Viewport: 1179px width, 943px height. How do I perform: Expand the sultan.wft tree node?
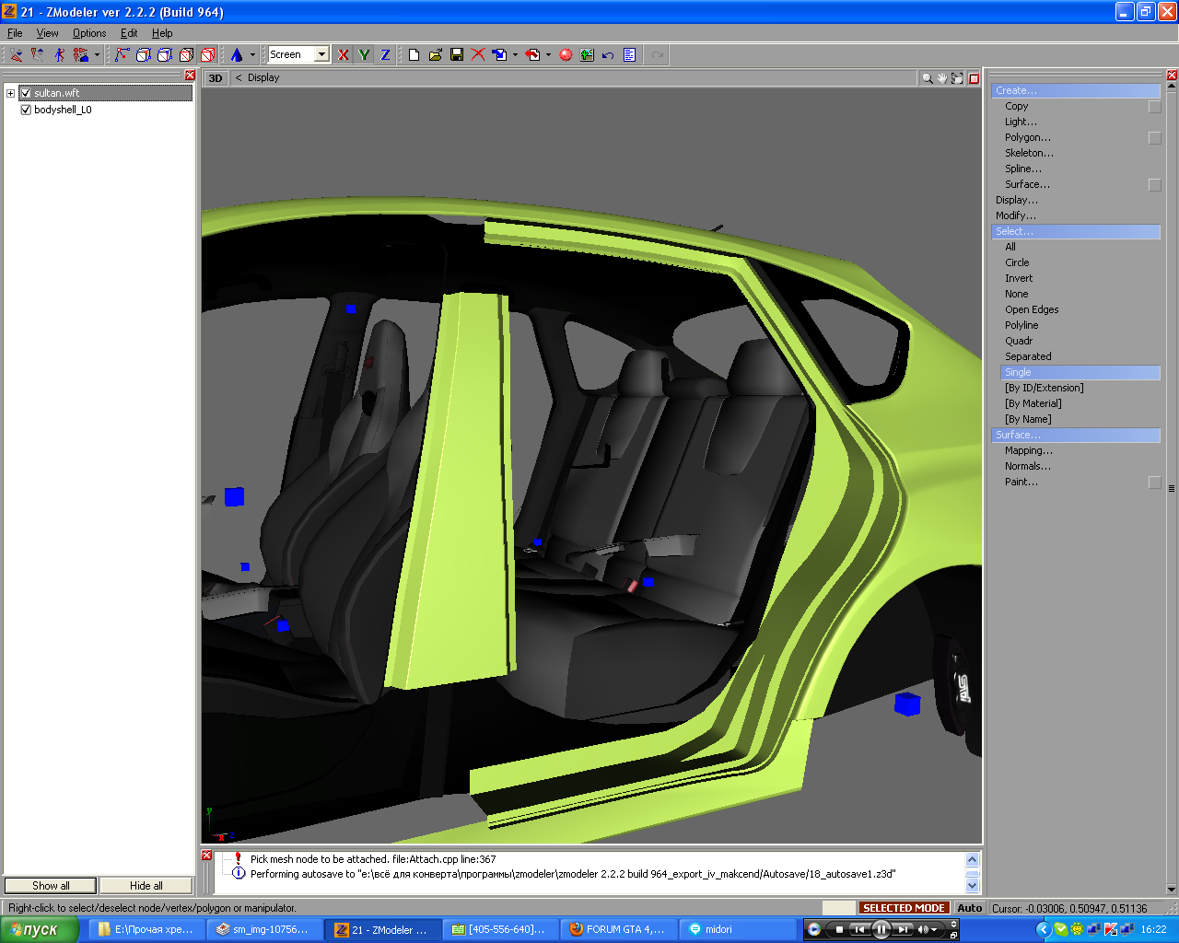point(10,93)
